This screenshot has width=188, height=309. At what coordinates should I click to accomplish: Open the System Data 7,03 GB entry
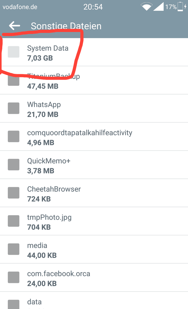click(x=94, y=52)
